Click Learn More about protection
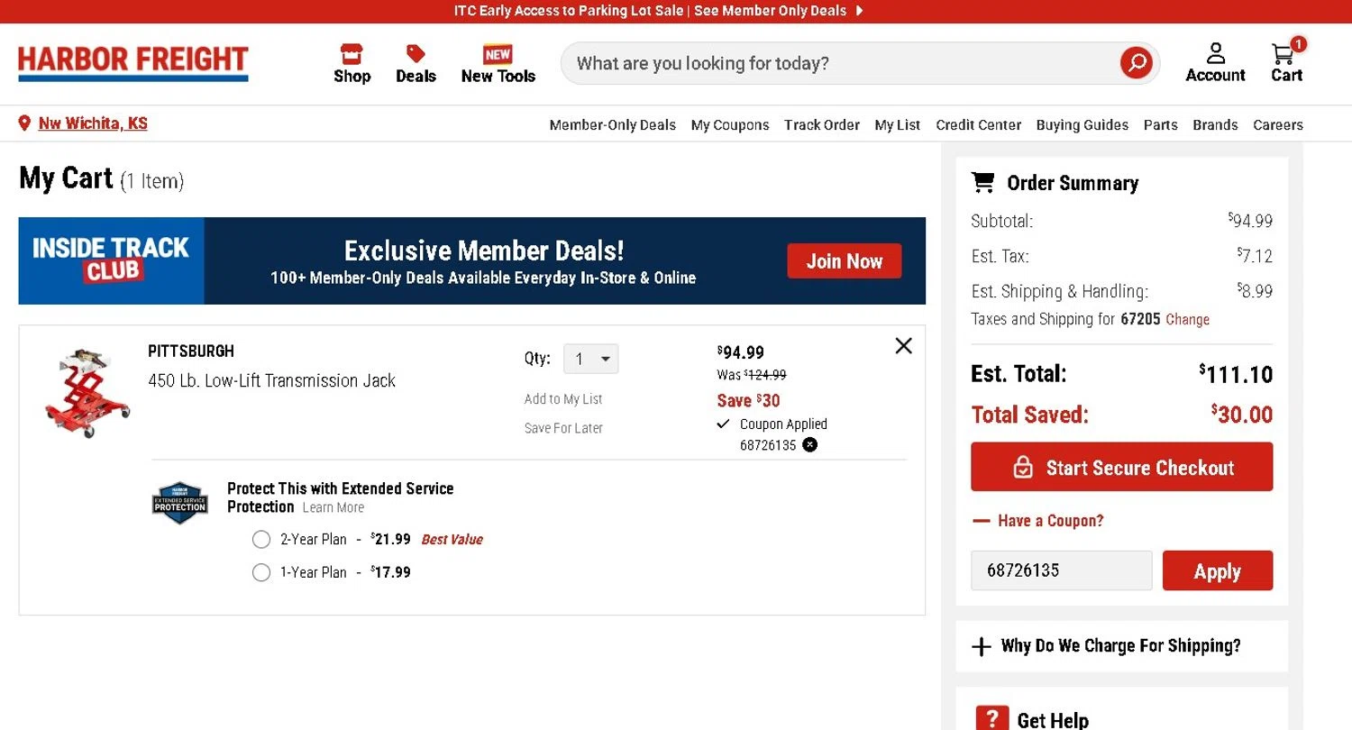1352x730 pixels. coord(333,507)
